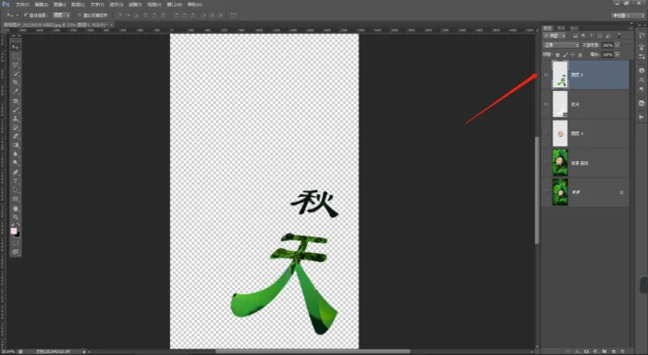Show the 背景 副本 layer

[x=546, y=163]
